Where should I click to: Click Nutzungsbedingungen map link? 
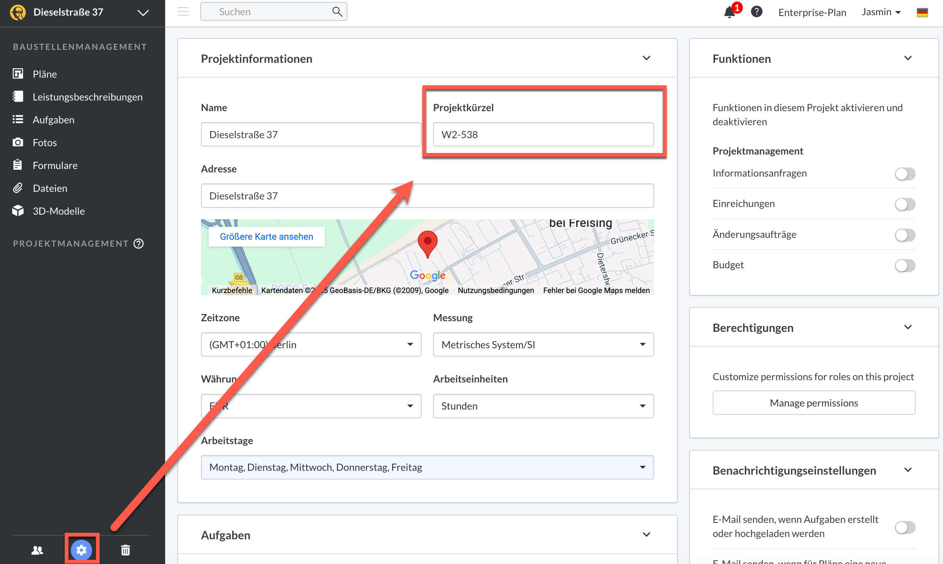pyautogui.click(x=495, y=290)
